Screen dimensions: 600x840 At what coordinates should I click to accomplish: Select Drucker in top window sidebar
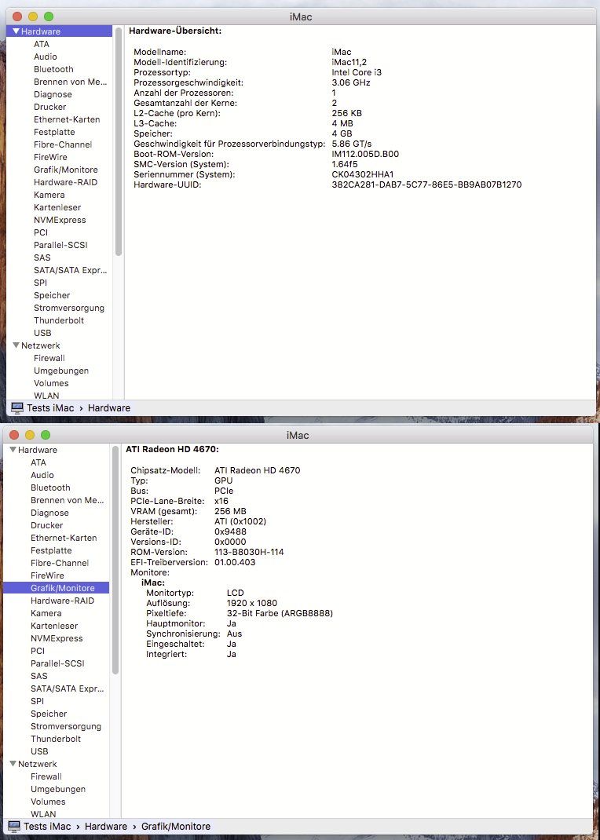pos(49,107)
